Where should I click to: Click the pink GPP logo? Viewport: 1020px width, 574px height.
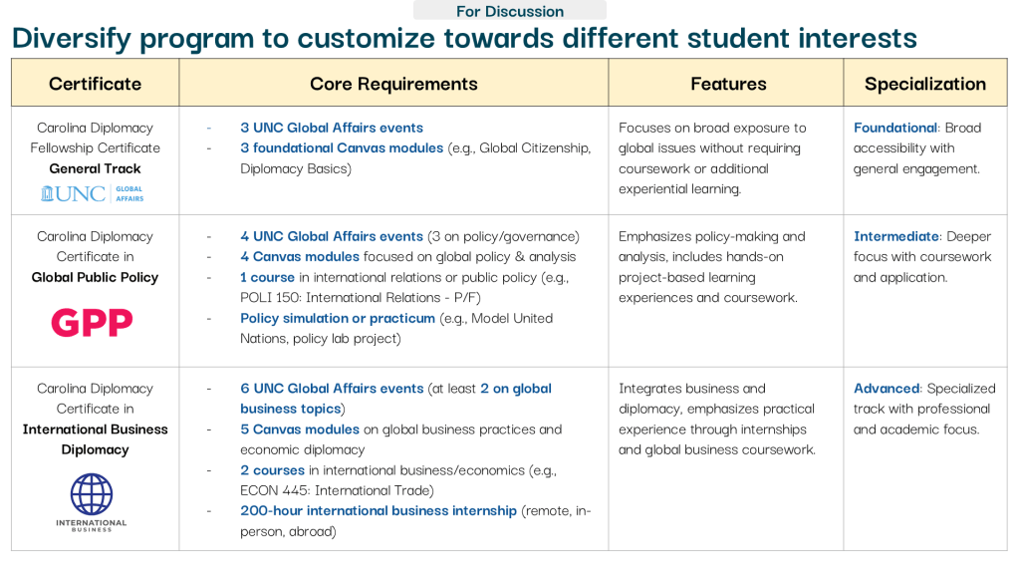92,323
